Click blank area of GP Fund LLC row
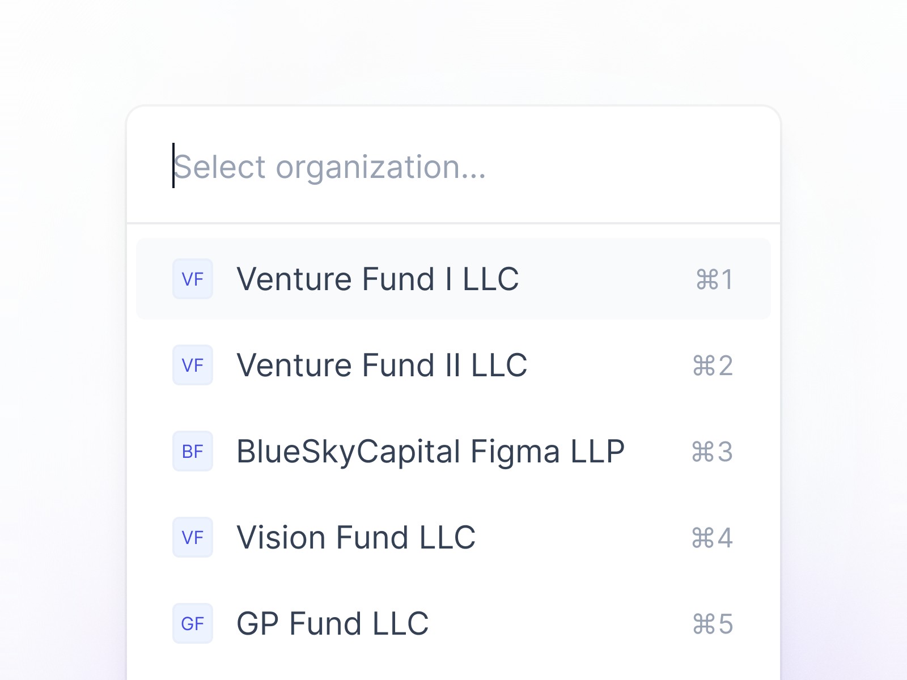This screenshot has width=907, height=680. 561,623
